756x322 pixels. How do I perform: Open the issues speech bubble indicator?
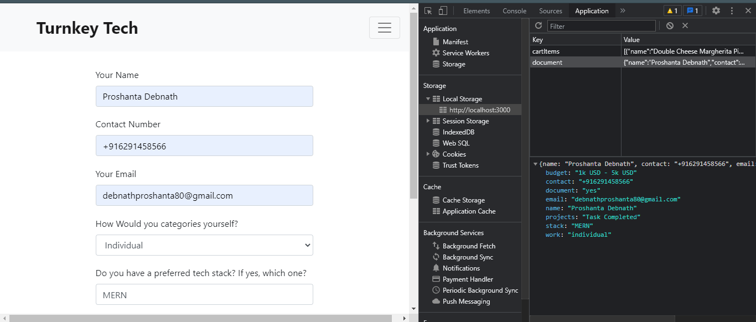tap(693, 10)
